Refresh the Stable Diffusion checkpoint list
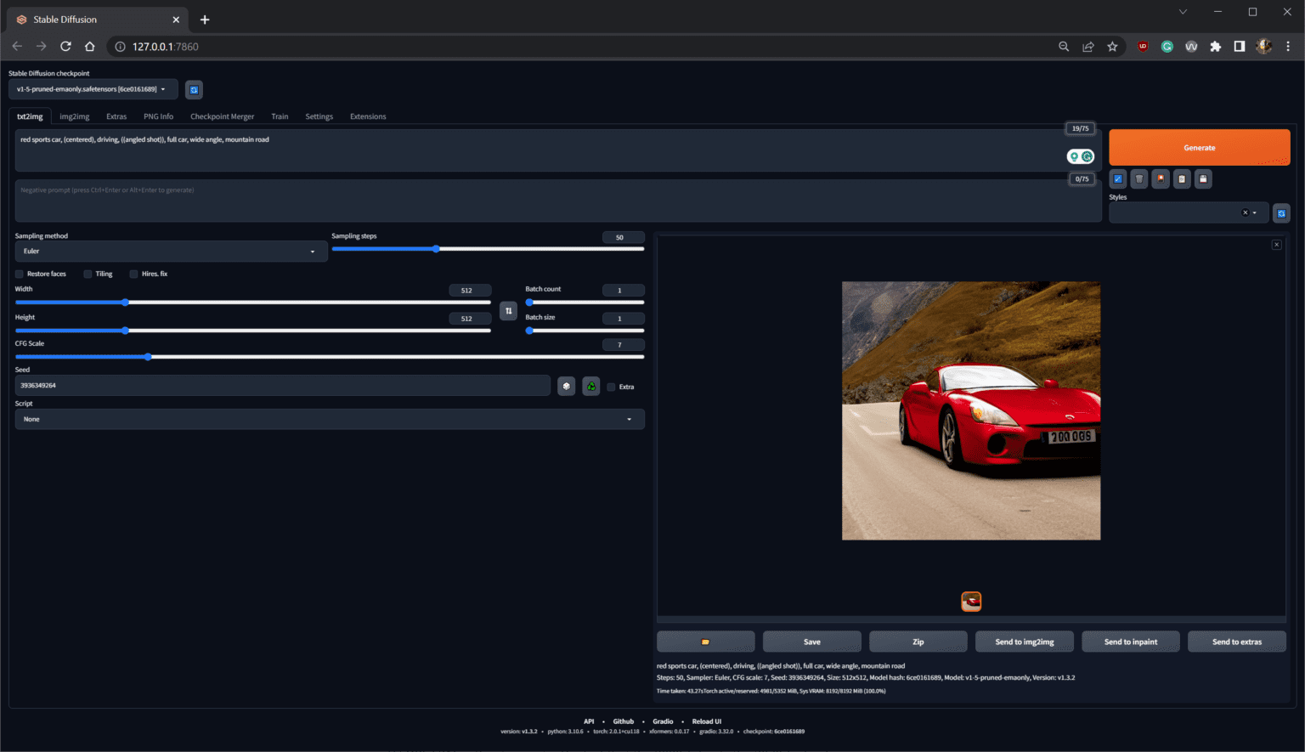Image resolution: width=1305 pixels, height=752 pixels. (x=194, y=89)
